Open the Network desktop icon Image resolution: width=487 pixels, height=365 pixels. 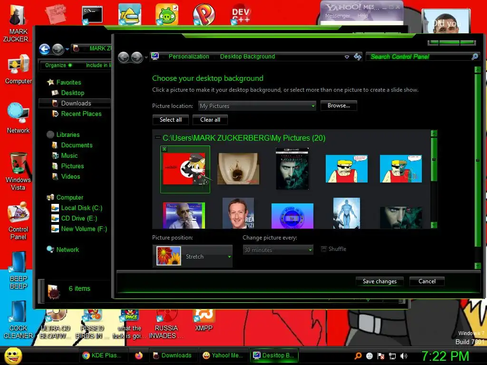[x=18, y=118]
